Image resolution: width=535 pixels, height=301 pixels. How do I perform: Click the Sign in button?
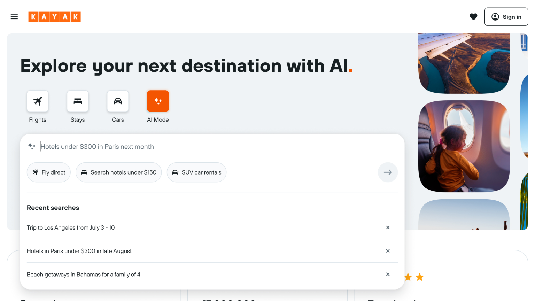pyautogui.click(x=506, y=17)
